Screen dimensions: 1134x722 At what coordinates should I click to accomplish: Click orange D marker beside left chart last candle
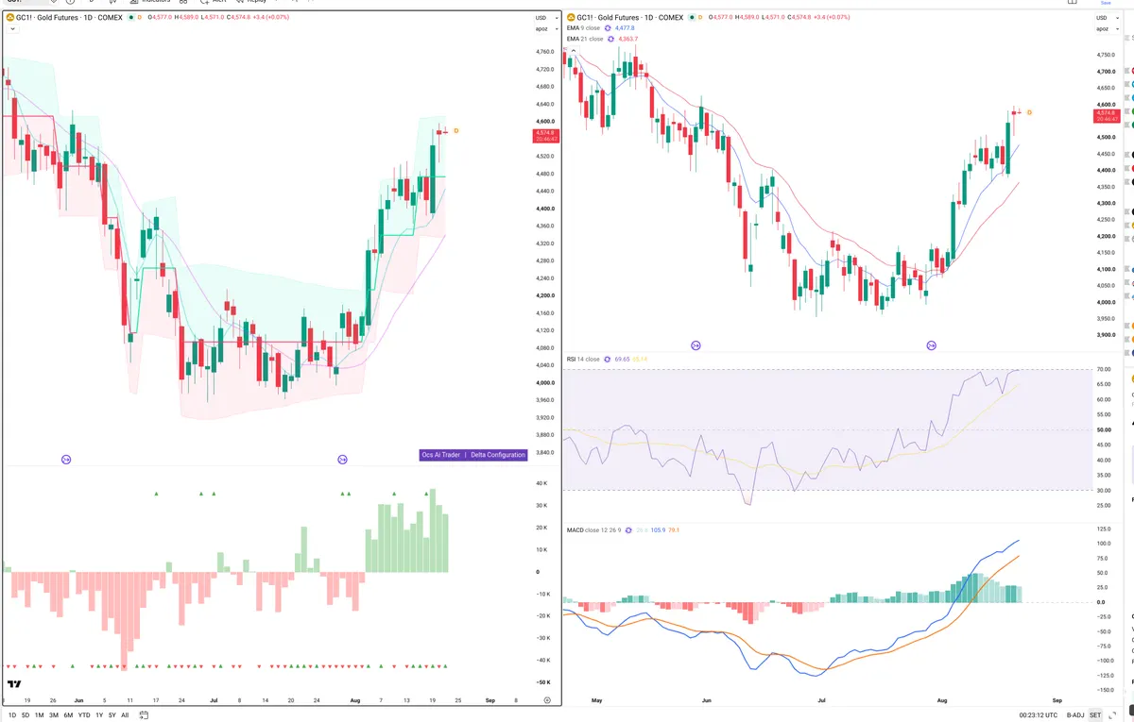point(456,130)
